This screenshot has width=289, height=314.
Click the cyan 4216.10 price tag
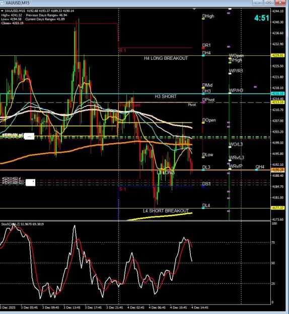278,93
